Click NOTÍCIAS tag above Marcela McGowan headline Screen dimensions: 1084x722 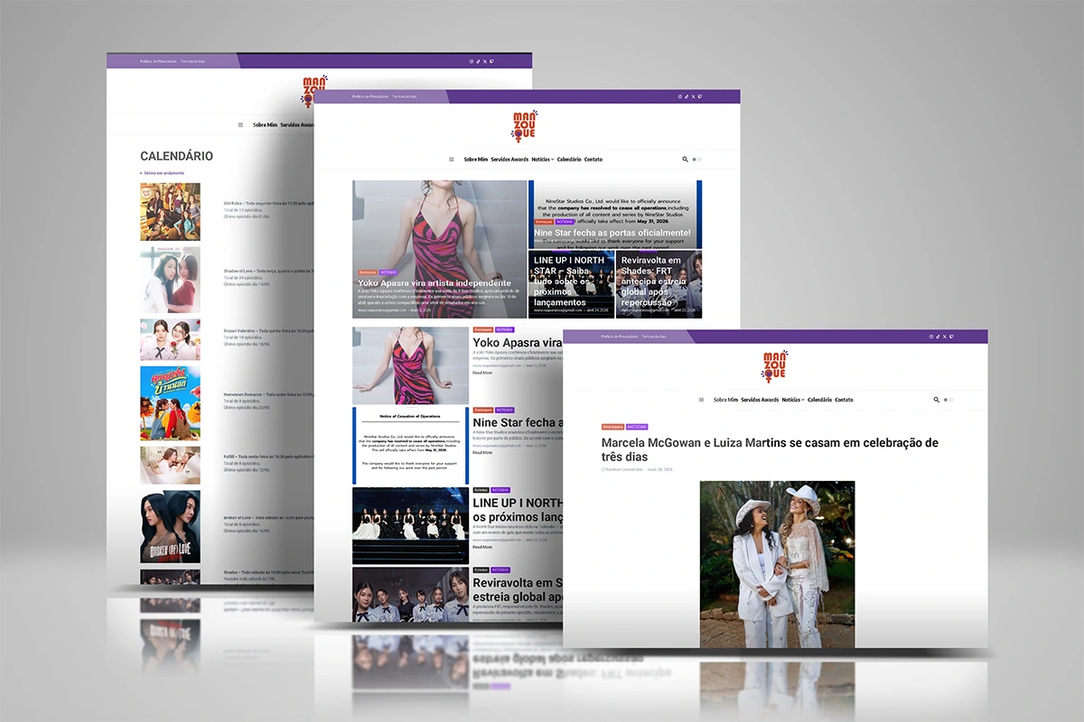[x=637, y=427]
